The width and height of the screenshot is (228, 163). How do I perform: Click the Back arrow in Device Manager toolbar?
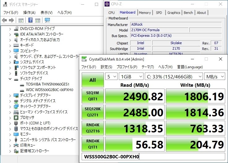(4, 20)
